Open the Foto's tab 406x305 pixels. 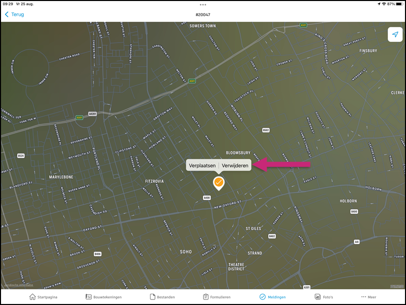pyautogui.click(x=324, y=297)
